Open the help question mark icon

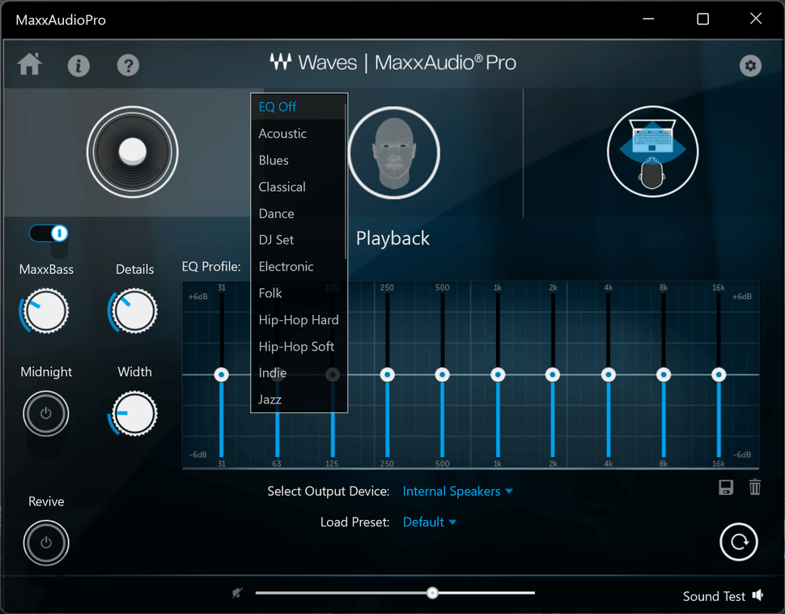pos(128,65)
